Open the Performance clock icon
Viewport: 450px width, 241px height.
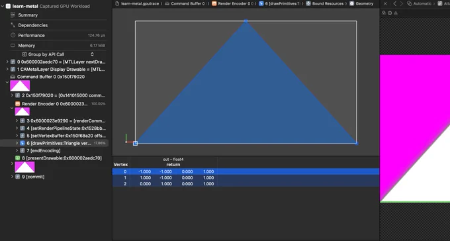13,35
